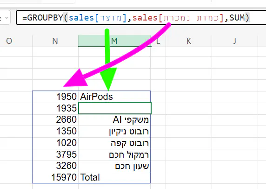The width and height of the screenshot is (266, 189).
Task: Click the GROUPBY formula bar
Action: point(141,18)
